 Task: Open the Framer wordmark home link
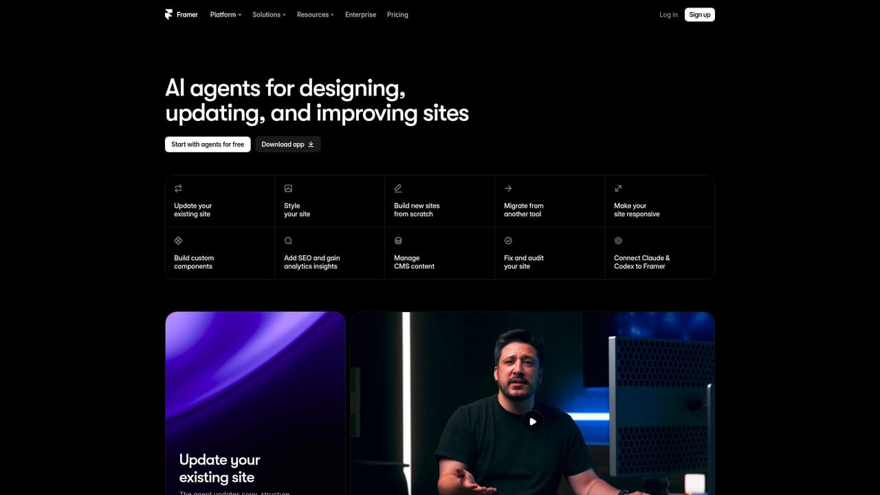click(x=187, y=14)
